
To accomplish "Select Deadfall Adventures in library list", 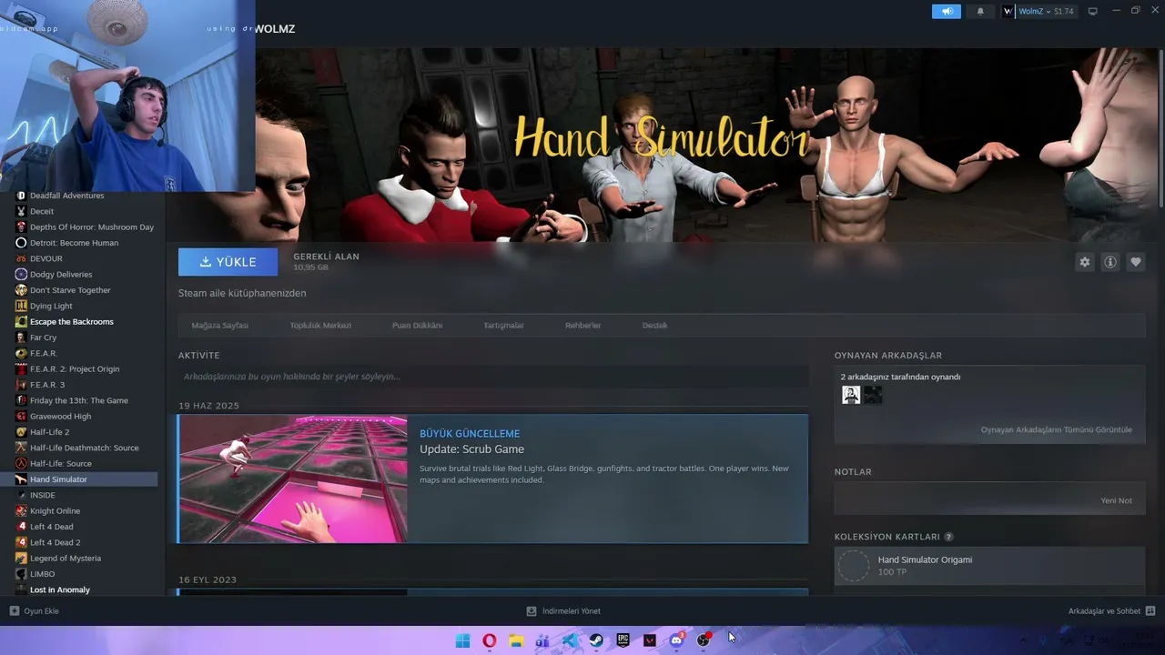I will pos(67,196).
